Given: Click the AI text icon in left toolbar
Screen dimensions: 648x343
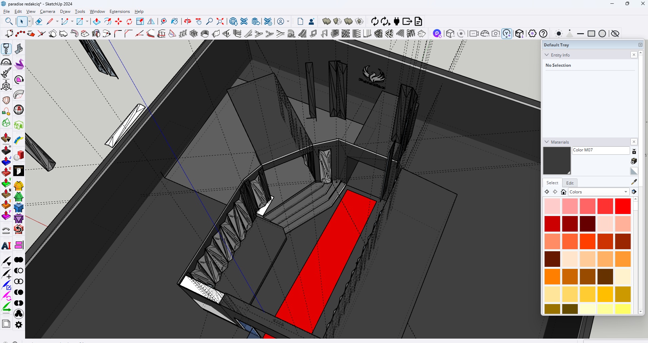Looking at the screenshot, I should point(6,246).
